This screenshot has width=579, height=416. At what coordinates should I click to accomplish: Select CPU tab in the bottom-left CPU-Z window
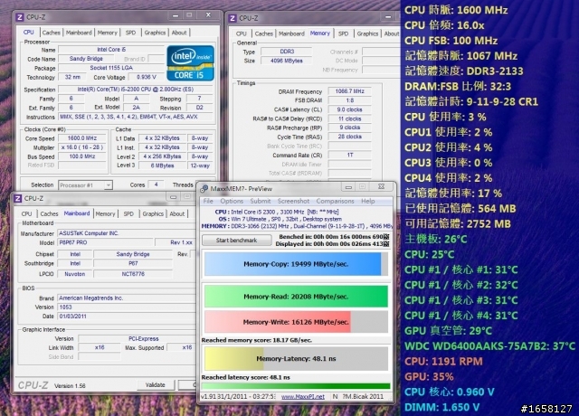26,213
